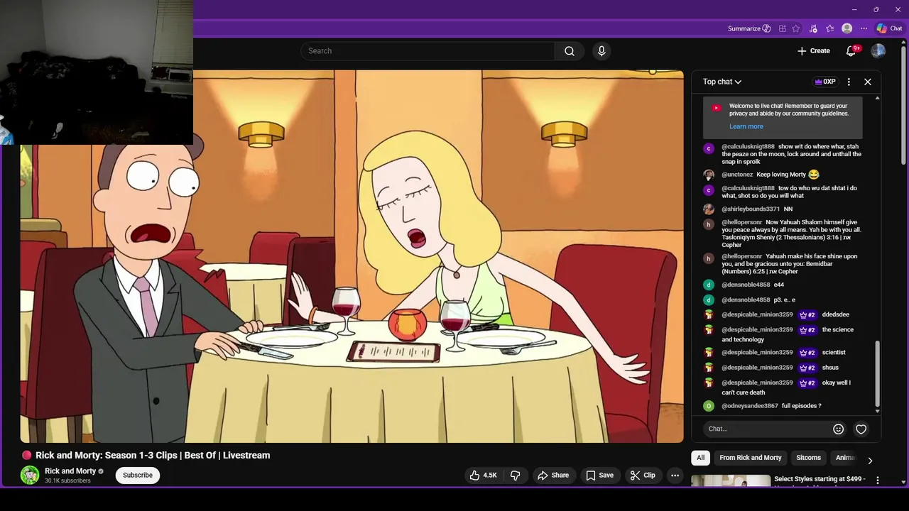This screenshot has width=909, height=511.
Task: Click the 'okay well I can't cure death' message
Action: (x=786, y=388)
